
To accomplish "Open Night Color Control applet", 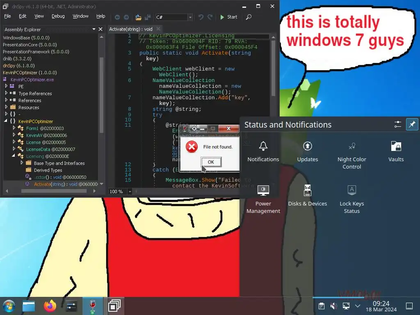I will 352,155.
